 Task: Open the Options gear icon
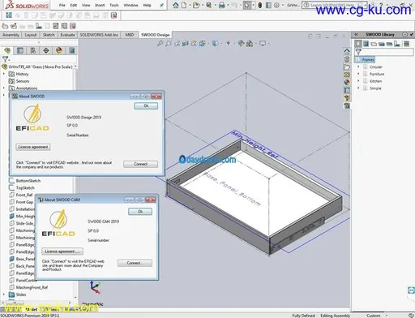(276, 5)
